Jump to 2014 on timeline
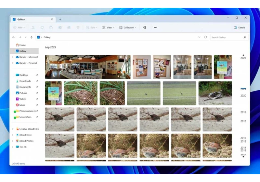This screenshot has width=260, height=182. (x=243, y=148)
